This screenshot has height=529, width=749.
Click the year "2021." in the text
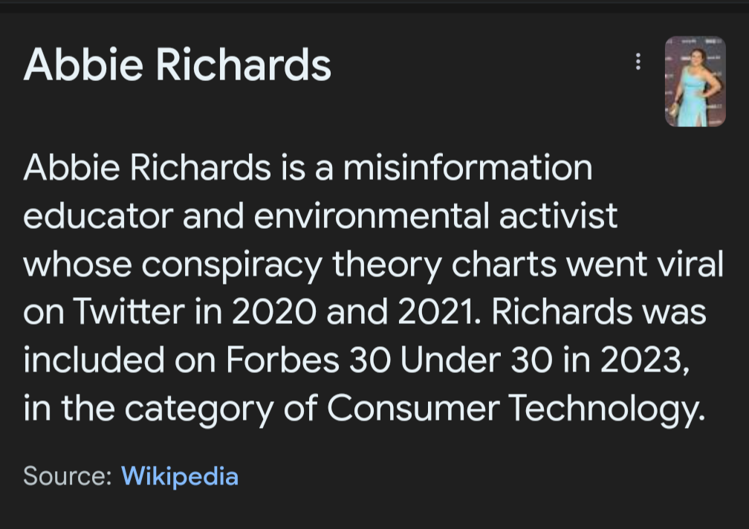coord(439,312)
